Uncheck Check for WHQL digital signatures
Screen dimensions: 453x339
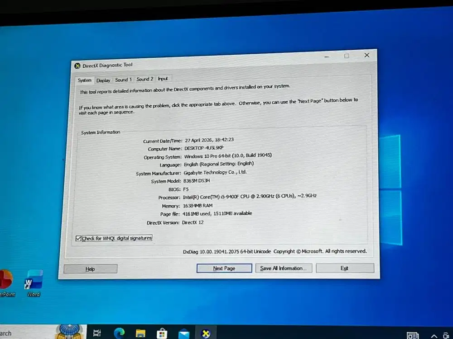pos(79,238)
